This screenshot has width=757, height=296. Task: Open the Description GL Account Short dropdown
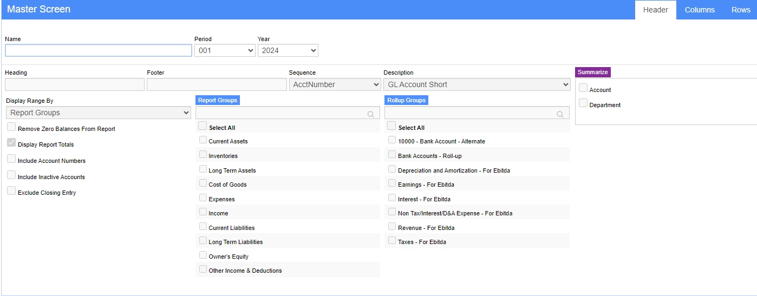pos(477,84)
